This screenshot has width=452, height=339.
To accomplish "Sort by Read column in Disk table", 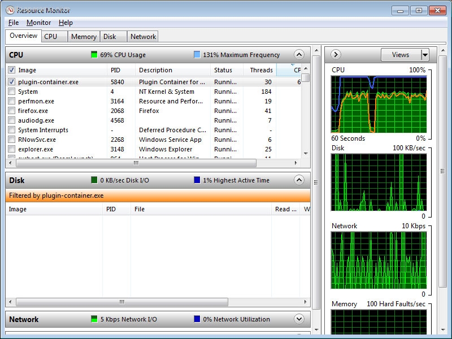I will tap(285, 209).
